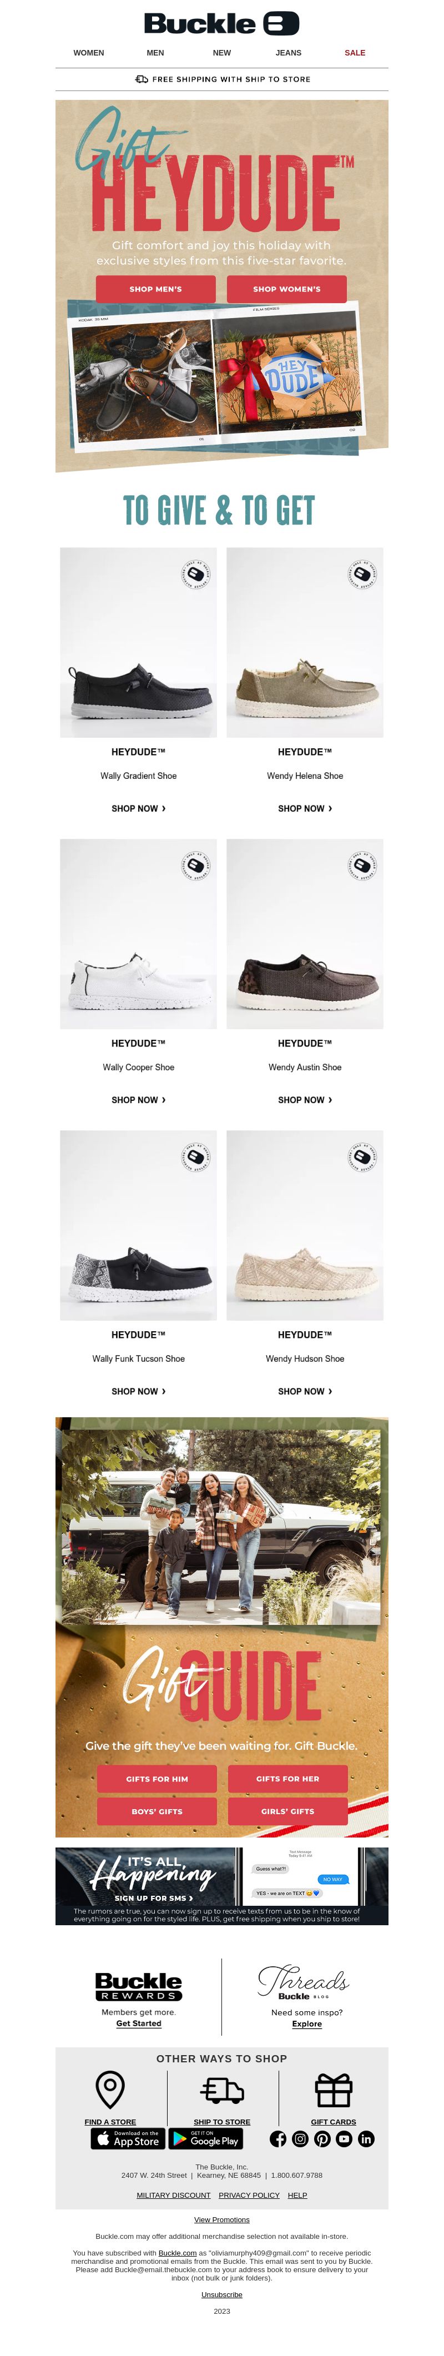Image resolution: width=444 pixels, height=2356 pixels.
Task: Open the YouTube social icon
Action: [x=345, y=2138]
